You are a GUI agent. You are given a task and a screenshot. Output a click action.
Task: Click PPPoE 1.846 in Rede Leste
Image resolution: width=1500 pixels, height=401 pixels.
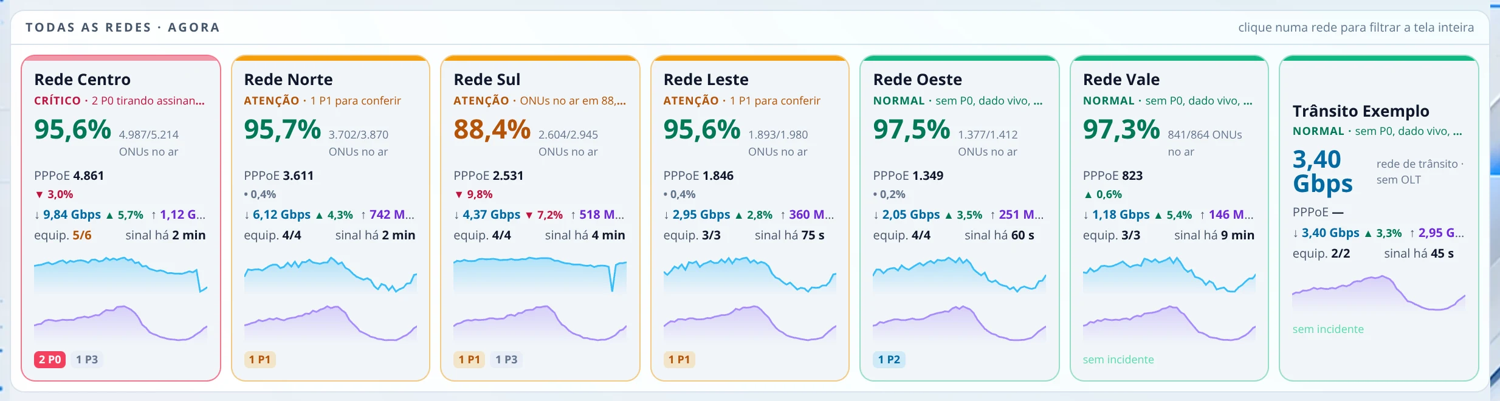[x=698, y=176]
